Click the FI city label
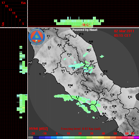The image size is (139, 139). (x=48, y=36)
